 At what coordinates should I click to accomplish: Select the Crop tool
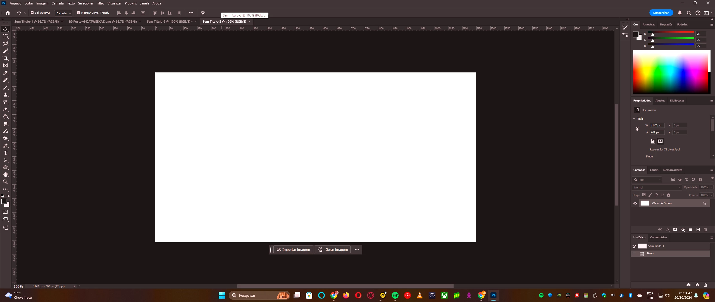click(x=5, y=58)
